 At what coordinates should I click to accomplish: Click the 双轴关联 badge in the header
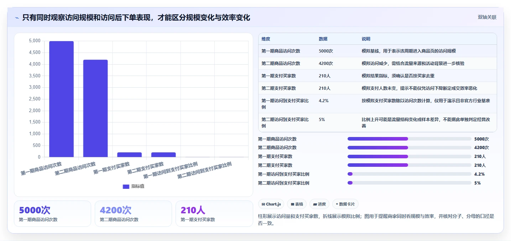pyautogui.click(x=487, y=17)
